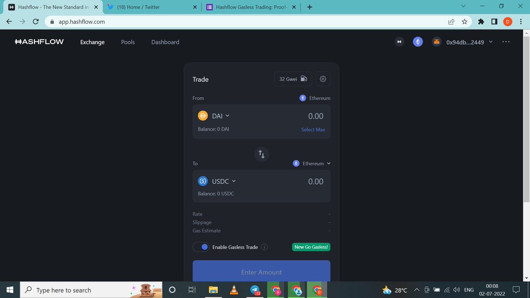
Task: Click the browser back arrow
Action: pos(9,21)
